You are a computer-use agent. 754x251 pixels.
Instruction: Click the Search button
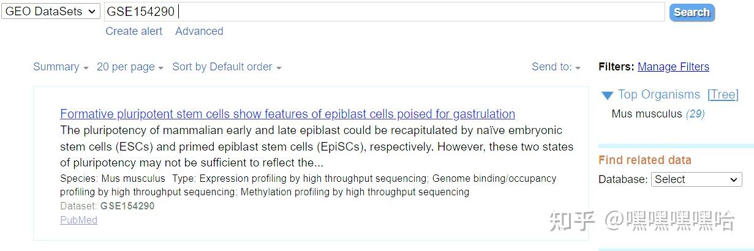point(692,12)
